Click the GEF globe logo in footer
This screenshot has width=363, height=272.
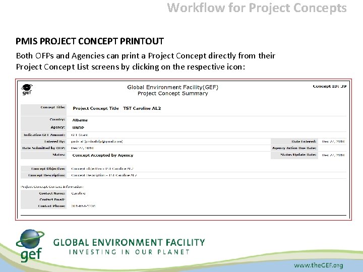(x=30, y=246)
